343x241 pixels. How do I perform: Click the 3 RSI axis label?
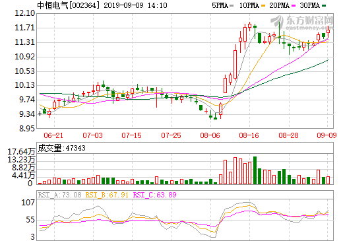click(32, 237)
